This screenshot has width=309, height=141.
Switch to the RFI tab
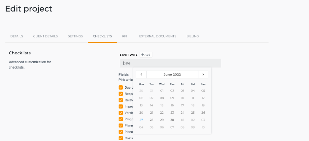coord(124,36)
